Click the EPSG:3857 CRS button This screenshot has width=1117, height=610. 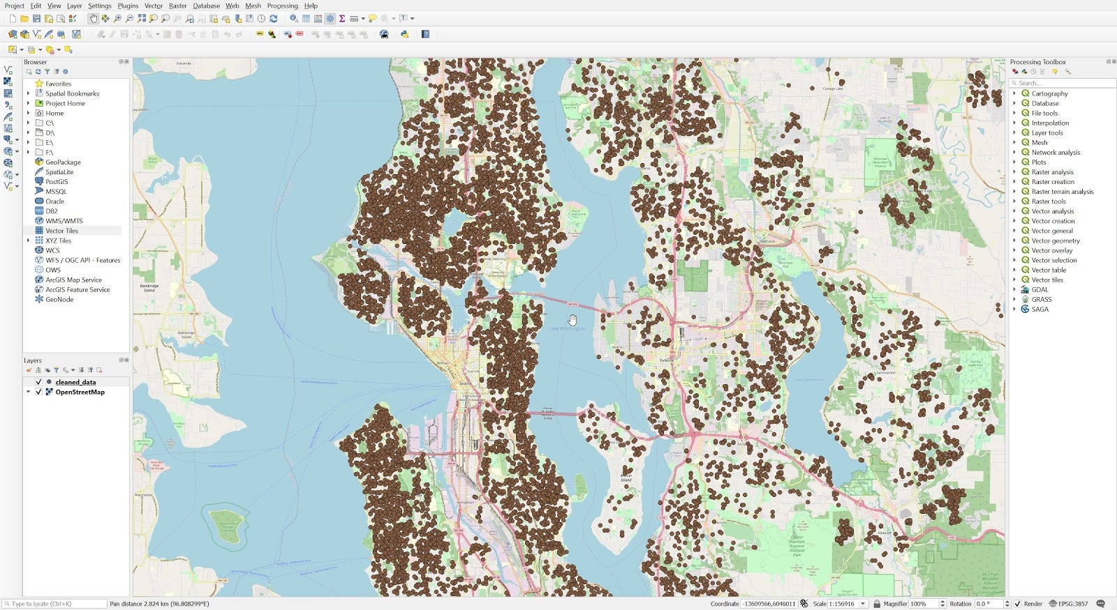pos(1068,604)
